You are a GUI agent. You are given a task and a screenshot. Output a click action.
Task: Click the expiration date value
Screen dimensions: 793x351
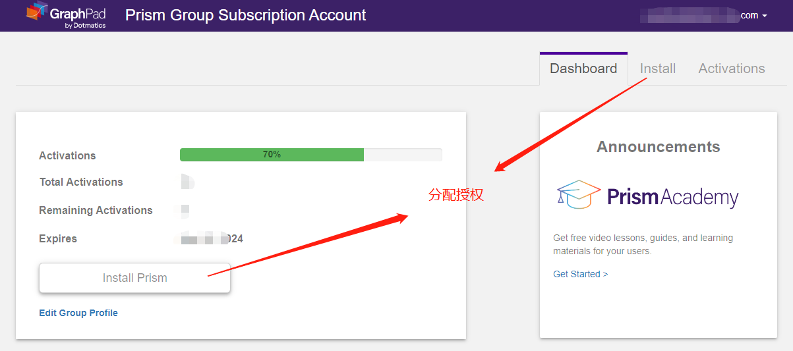click(211, 238)
